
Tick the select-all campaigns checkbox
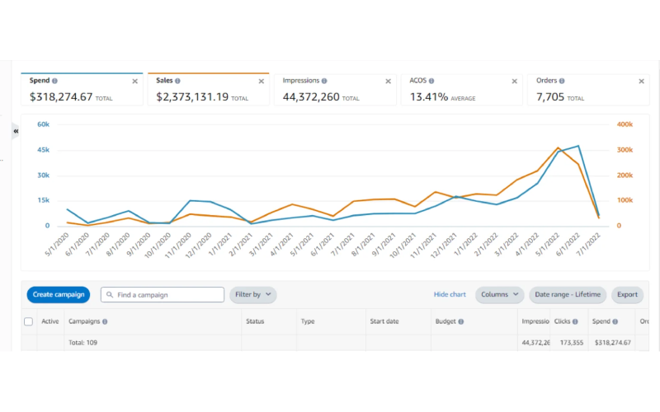(x=29, y=321)
